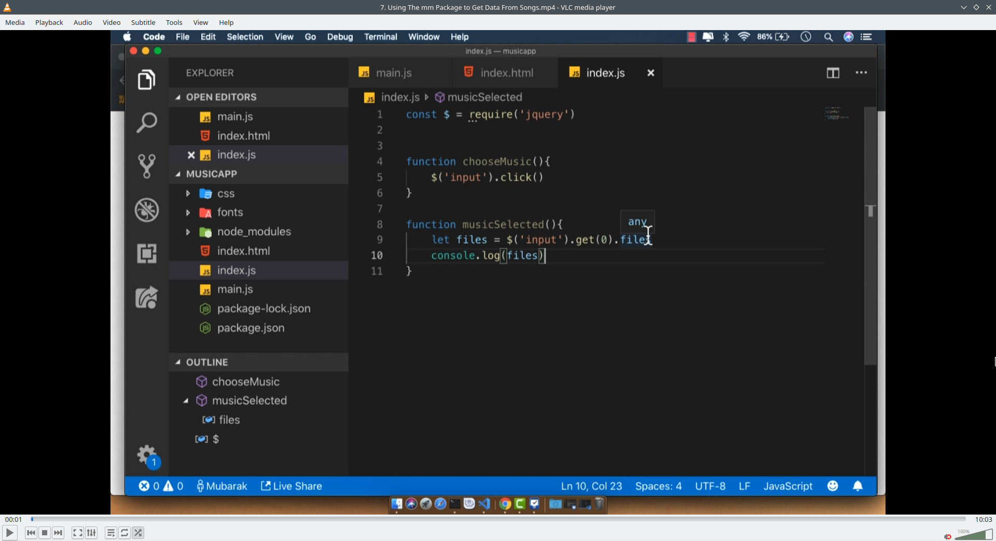
Task: Click the Visual Studio Code icon in the Dock
Action: click(x=484, y=504)
